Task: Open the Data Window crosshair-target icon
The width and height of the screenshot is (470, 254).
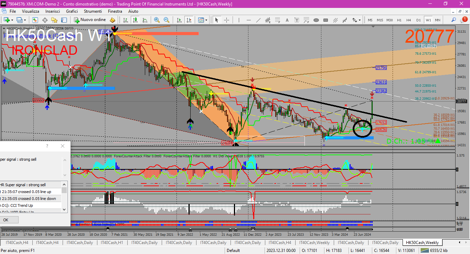Action: 45,20
